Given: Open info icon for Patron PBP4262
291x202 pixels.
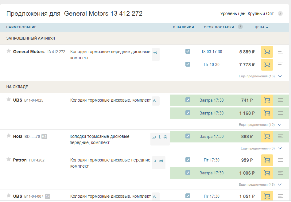Looking at the screenshot, I should tap(155, 161).
